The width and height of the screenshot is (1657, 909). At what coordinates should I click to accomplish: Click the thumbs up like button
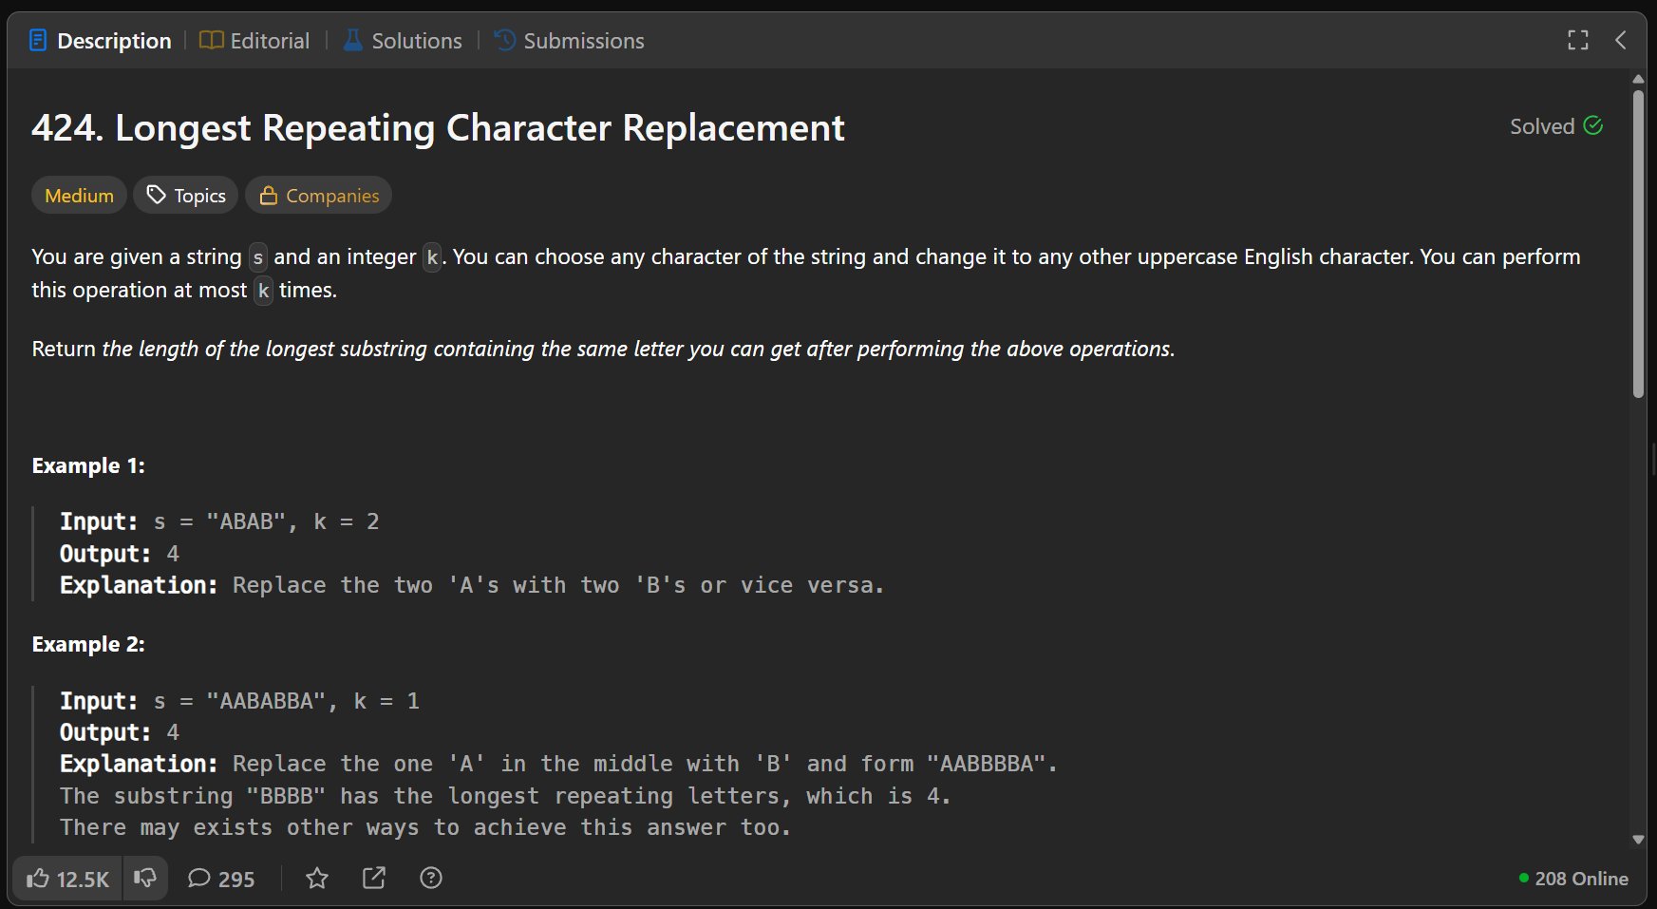point(67,879)
